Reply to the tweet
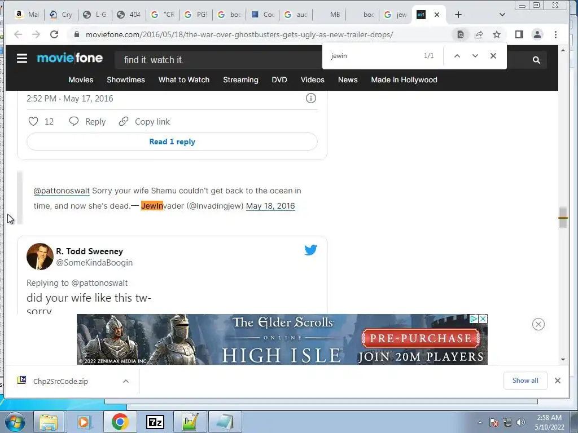The height and width of the screenshot is (433, 578). click(87, 122)
